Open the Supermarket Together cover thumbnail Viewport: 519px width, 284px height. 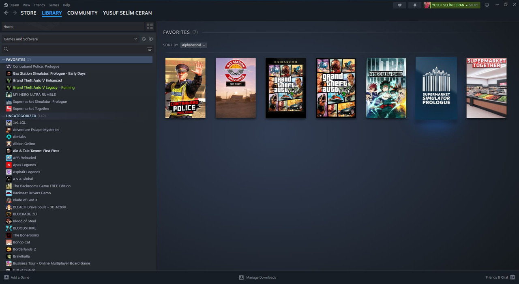[487, 88]
